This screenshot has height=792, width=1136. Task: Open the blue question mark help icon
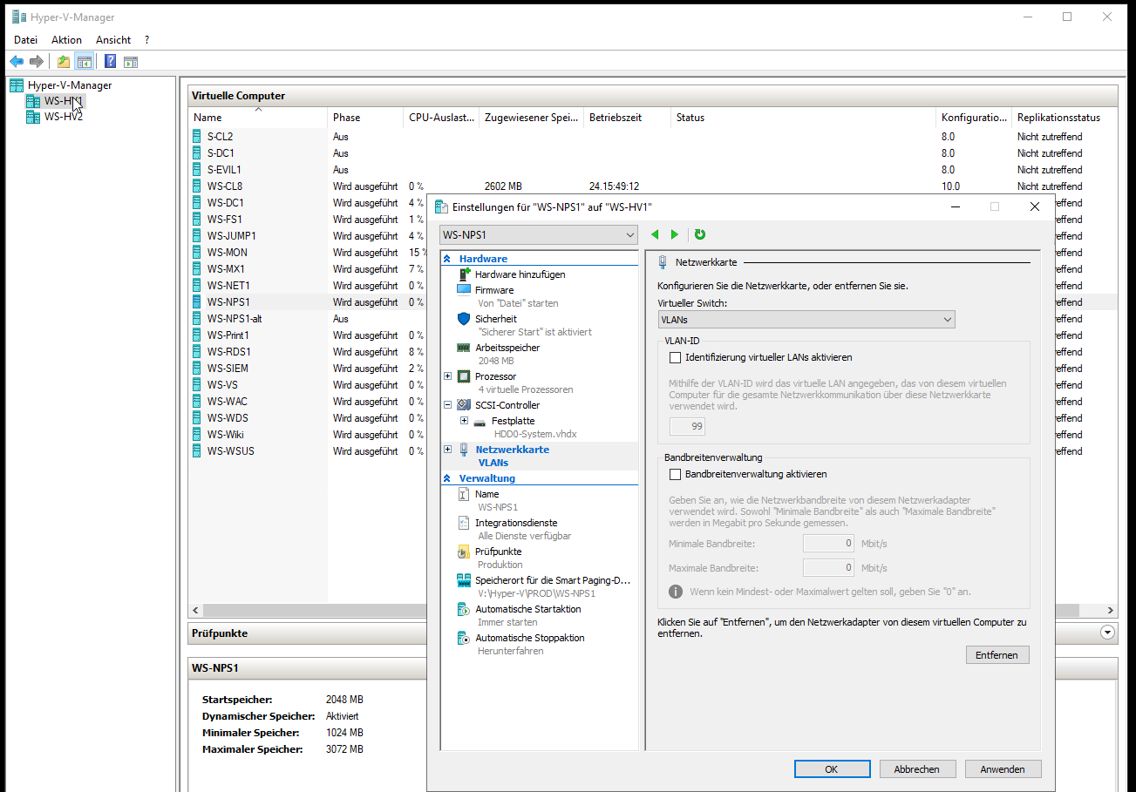coord(111,62)
